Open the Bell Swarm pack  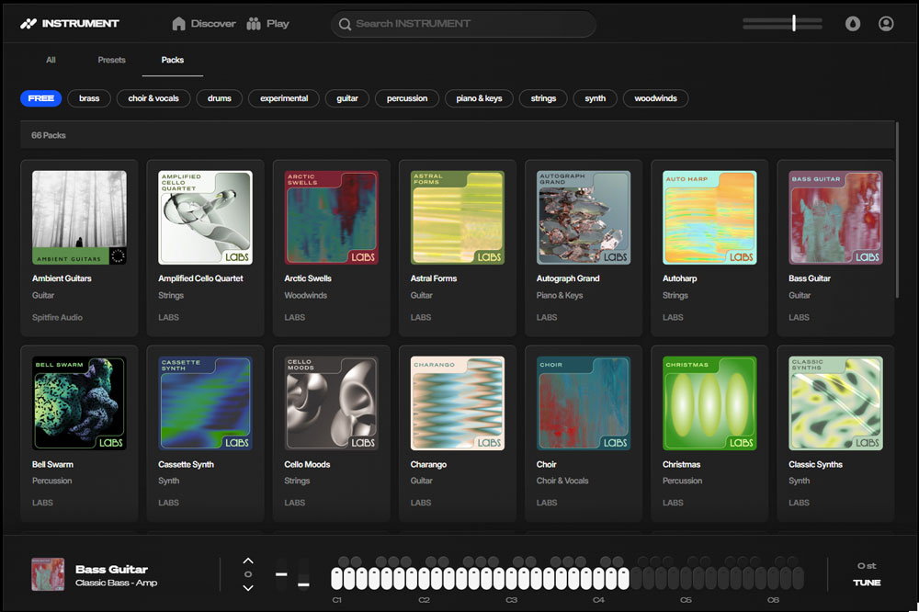pos(79,403)
